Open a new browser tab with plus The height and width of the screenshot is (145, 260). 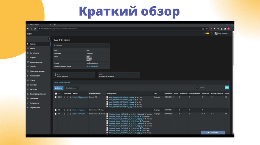click(x=55, y=25)
